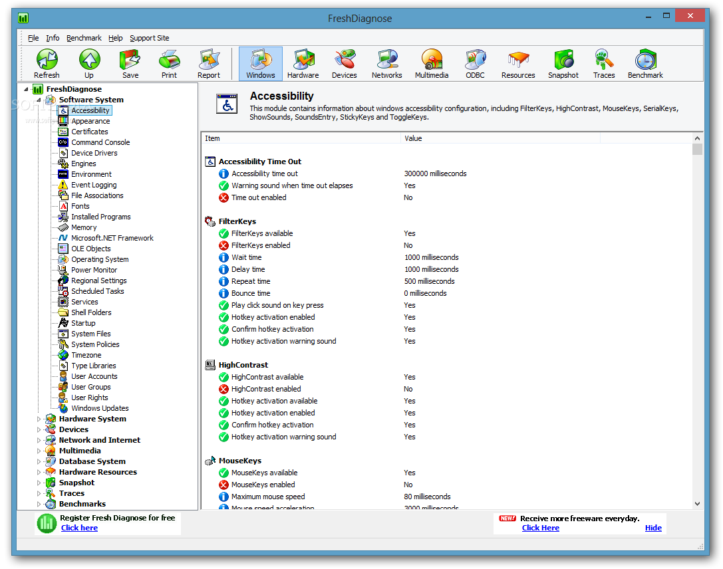
Task: Expand the Multimedia tree node
Action: [39, 451]
